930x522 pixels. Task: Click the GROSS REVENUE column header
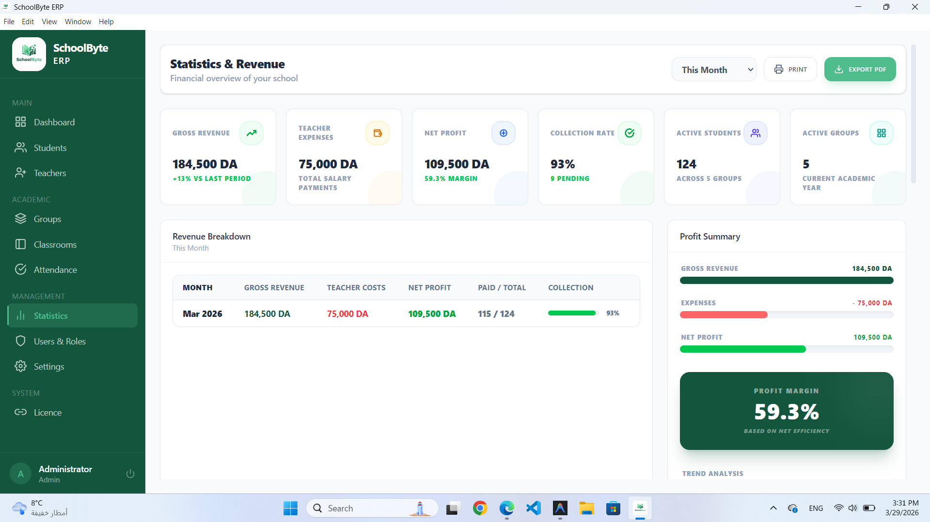[x=274, y=288]
